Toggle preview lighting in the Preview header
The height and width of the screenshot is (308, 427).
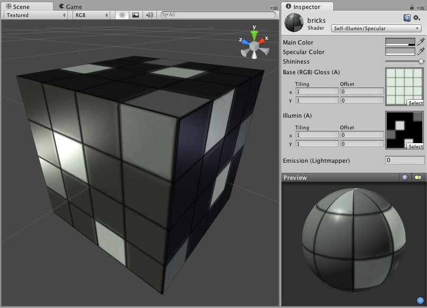pos(417,178)
